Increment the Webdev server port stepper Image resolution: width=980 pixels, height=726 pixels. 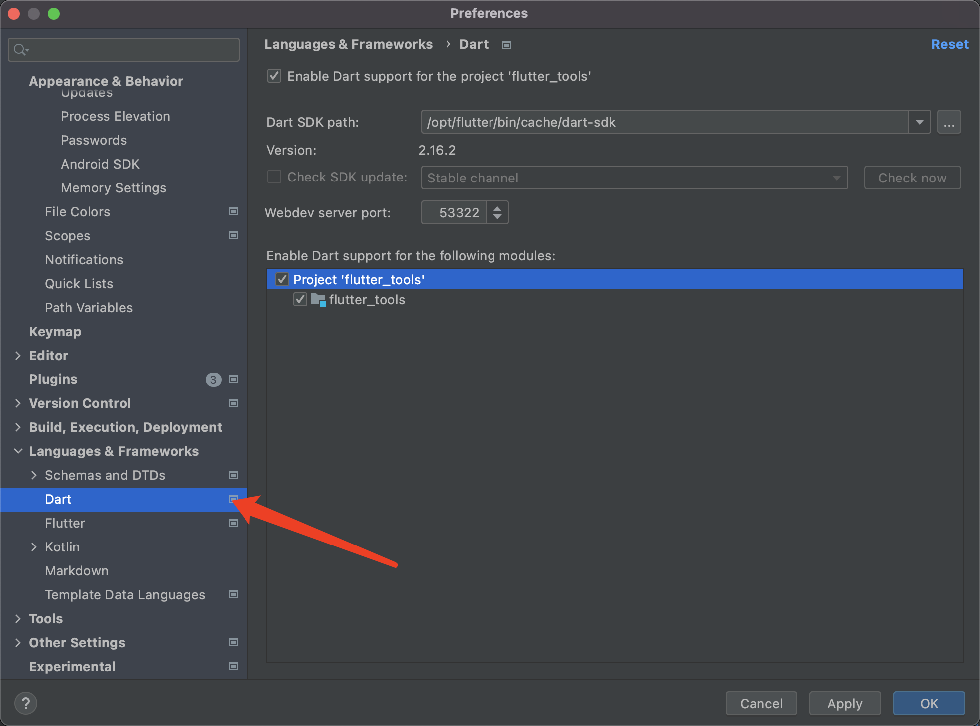497,208
